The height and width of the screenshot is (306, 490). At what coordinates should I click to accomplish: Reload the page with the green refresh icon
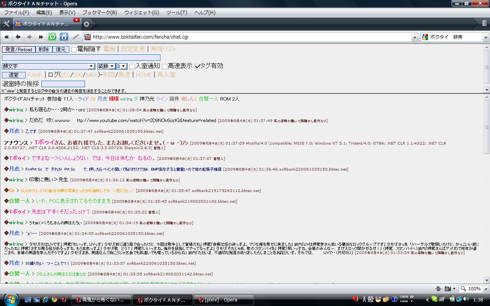(x=52, y=37)
